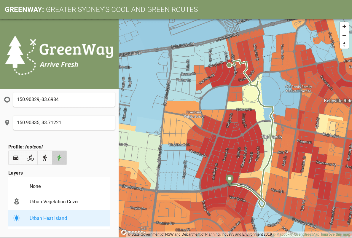The height and width of the screenshot is (238, 352).
Task: Click the Blackheath St label
Action: pyautogui.click(x=179, y=145)
